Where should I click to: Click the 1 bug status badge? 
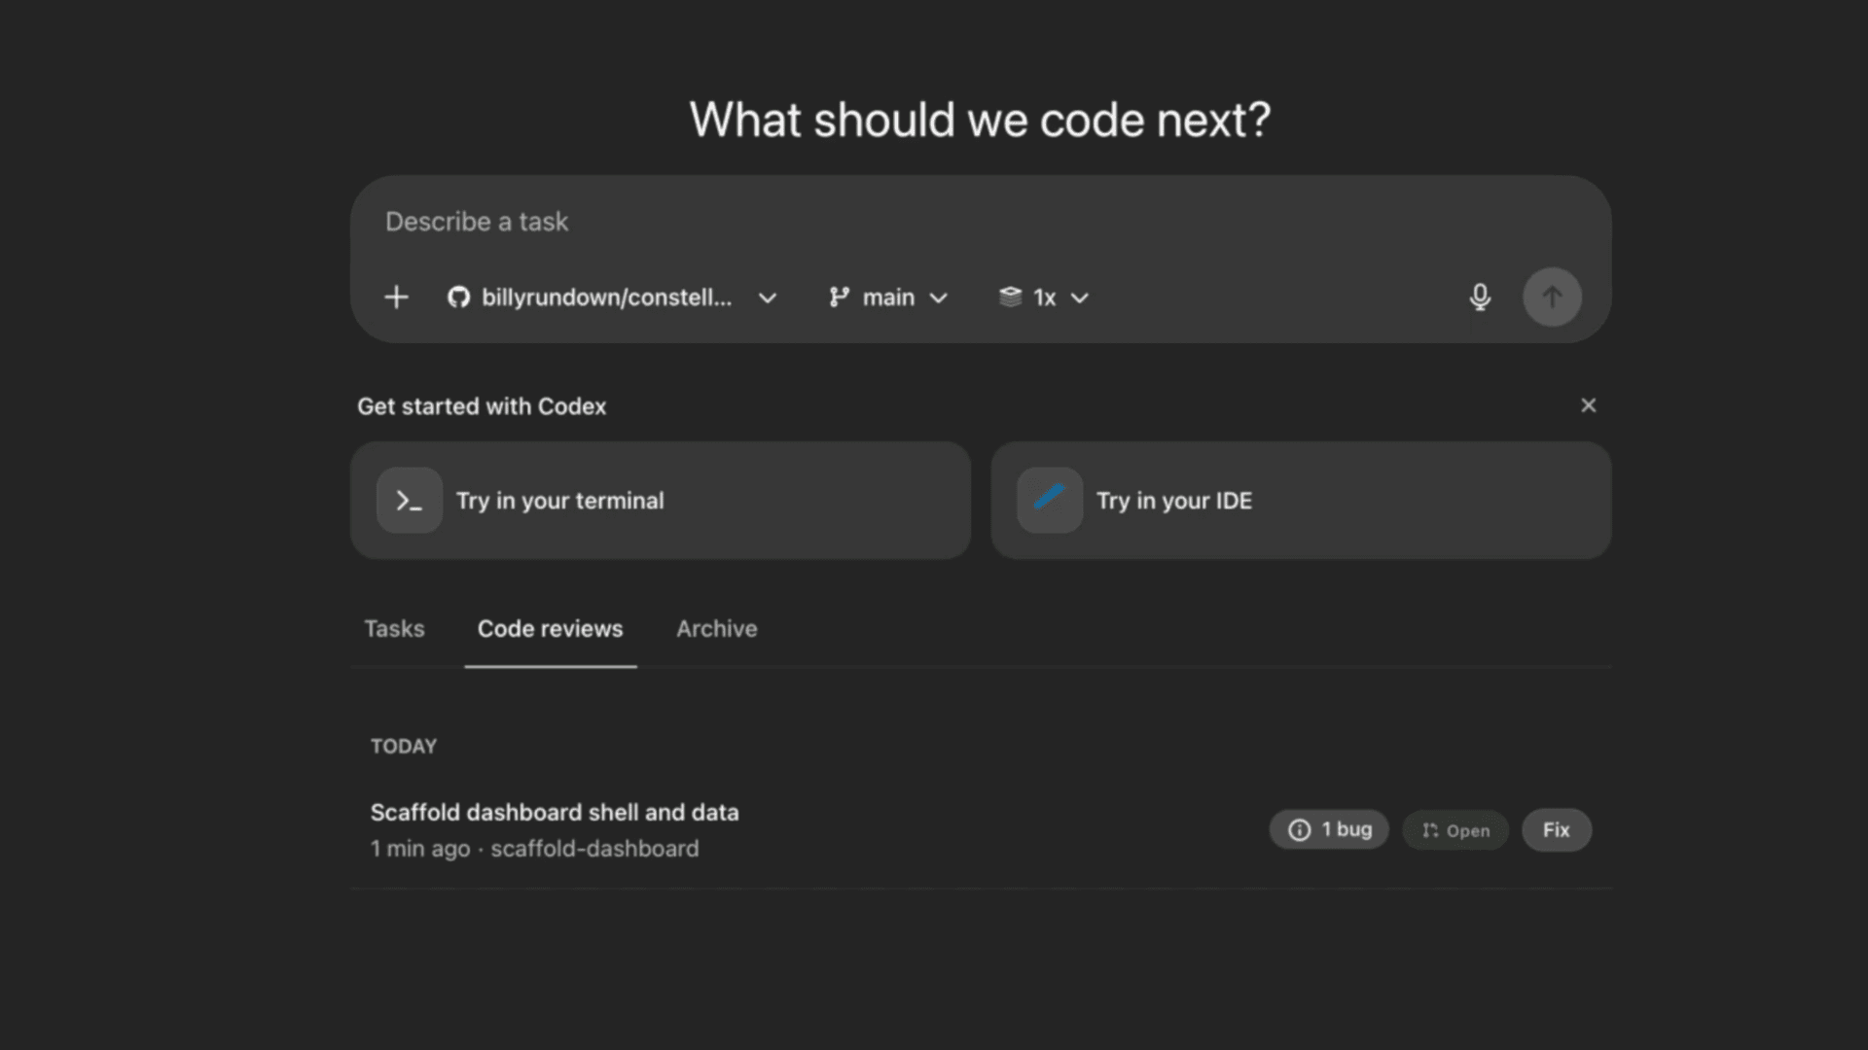pos(1329,829)
